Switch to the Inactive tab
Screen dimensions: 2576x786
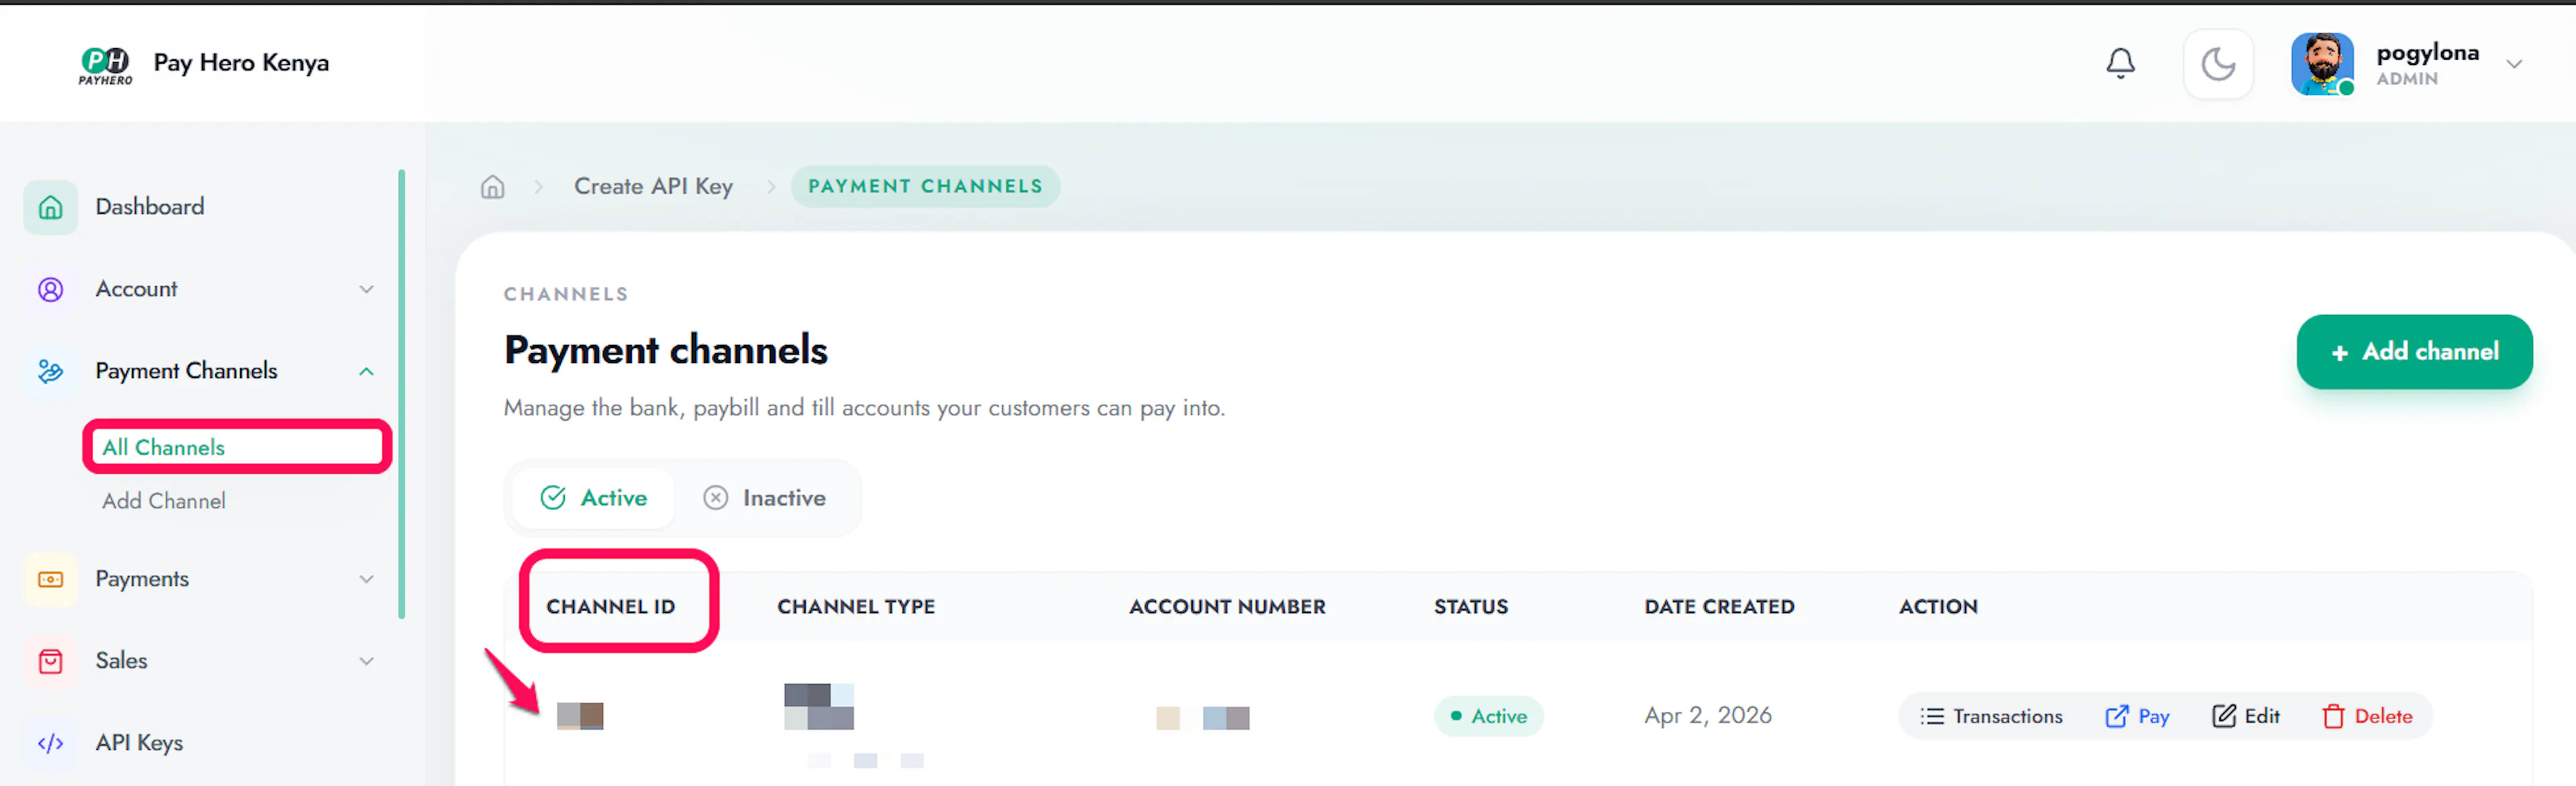[x=765, y=497]
